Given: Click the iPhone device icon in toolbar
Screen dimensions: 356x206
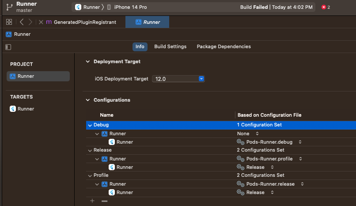Looking at the screenshot, I should 109,7.
